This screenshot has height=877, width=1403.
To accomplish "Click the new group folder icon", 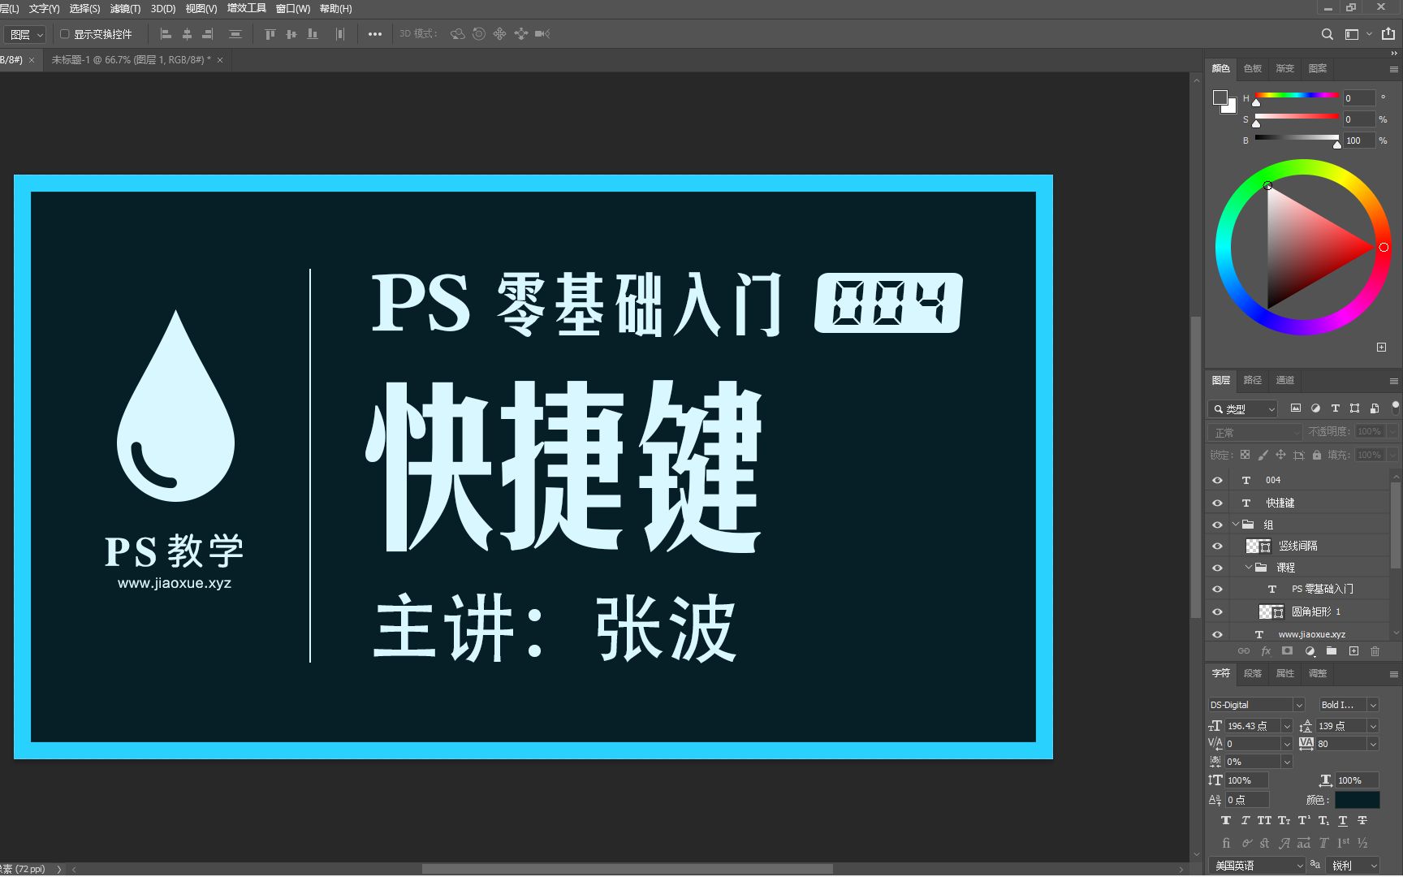I will 1332,651.
